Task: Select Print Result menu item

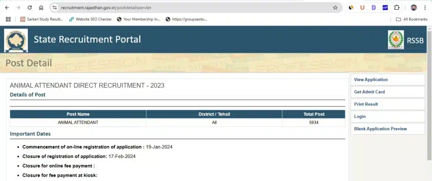Action: coord(388,104)
